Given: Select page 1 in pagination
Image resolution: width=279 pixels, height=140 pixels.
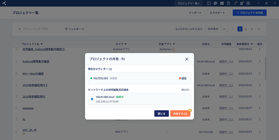Looking at the screenshot, I should (240, 29).
